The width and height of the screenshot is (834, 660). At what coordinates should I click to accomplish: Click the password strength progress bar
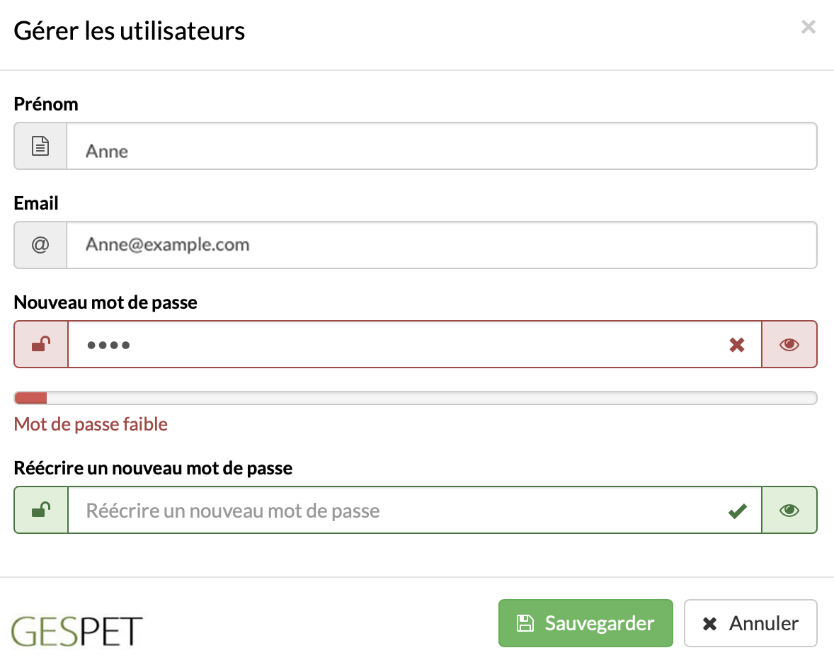(416, 398)
